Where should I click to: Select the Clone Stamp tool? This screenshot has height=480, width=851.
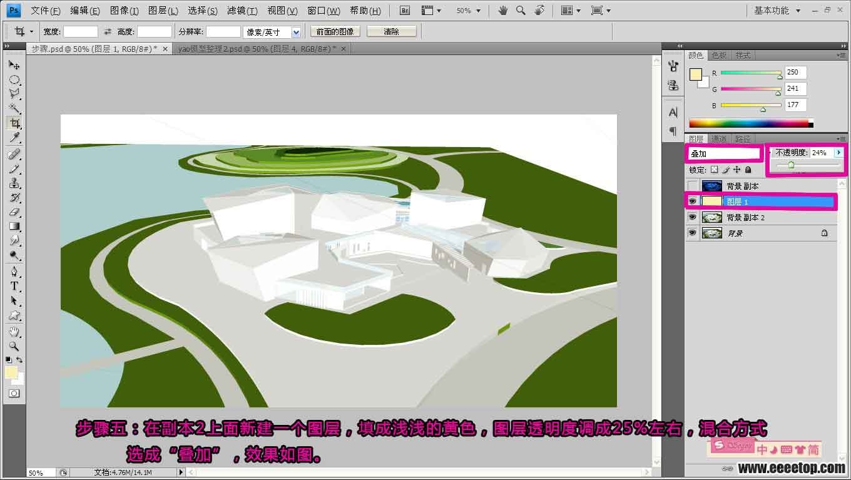click(x=14, y=183)
